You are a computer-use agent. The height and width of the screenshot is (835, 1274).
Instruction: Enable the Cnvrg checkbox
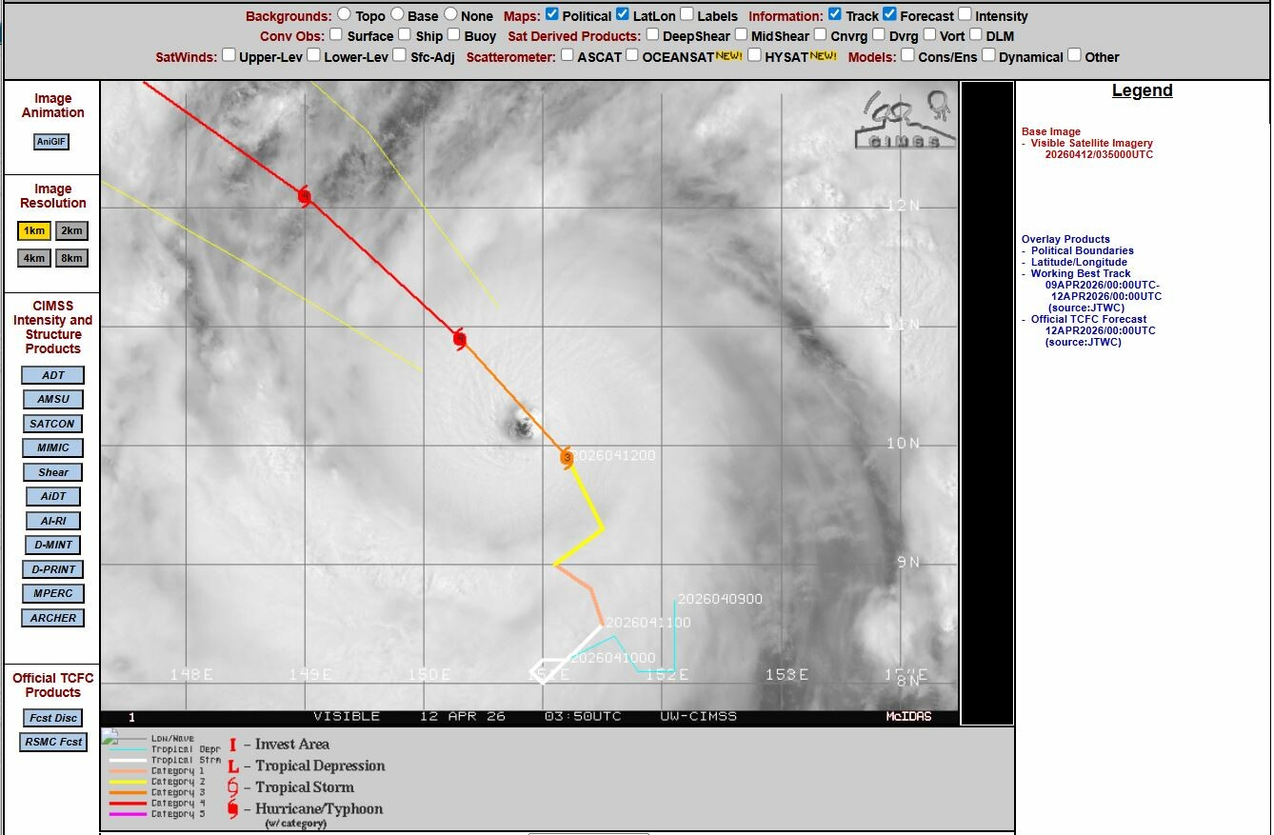820,35
